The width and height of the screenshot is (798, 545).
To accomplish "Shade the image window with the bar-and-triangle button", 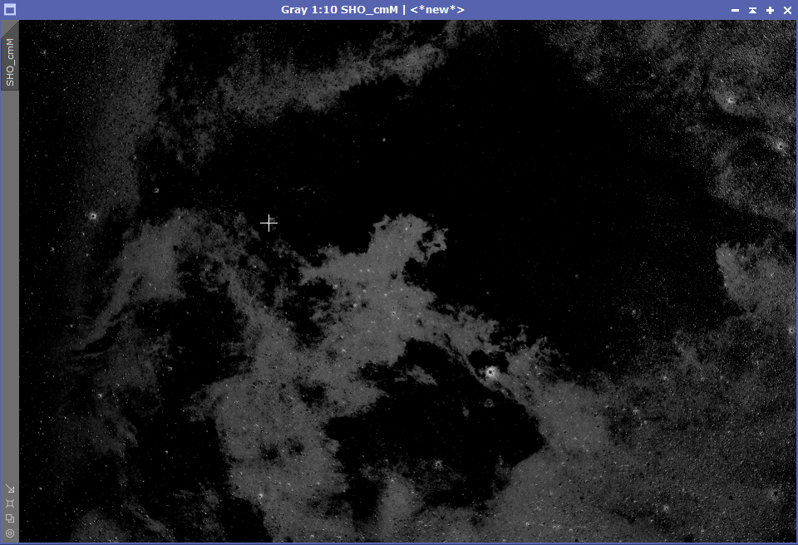I will pyautogui.click(x=752, y=10).
